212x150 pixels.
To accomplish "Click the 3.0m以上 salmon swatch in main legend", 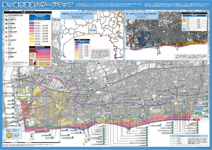I will pos(32,31).
